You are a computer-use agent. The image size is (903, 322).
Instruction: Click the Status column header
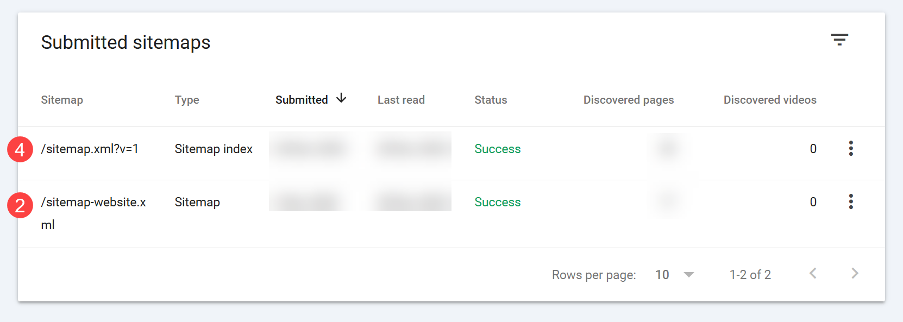coord(491,100)
